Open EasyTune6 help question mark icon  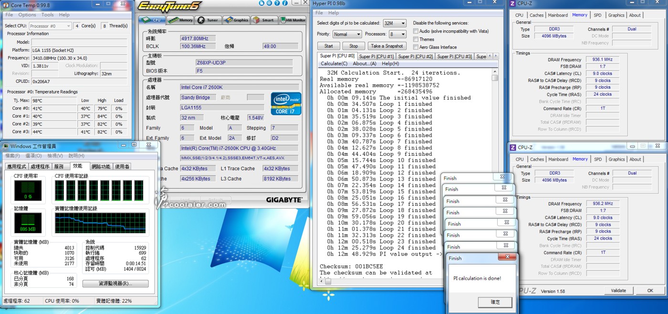pos(277,3)
